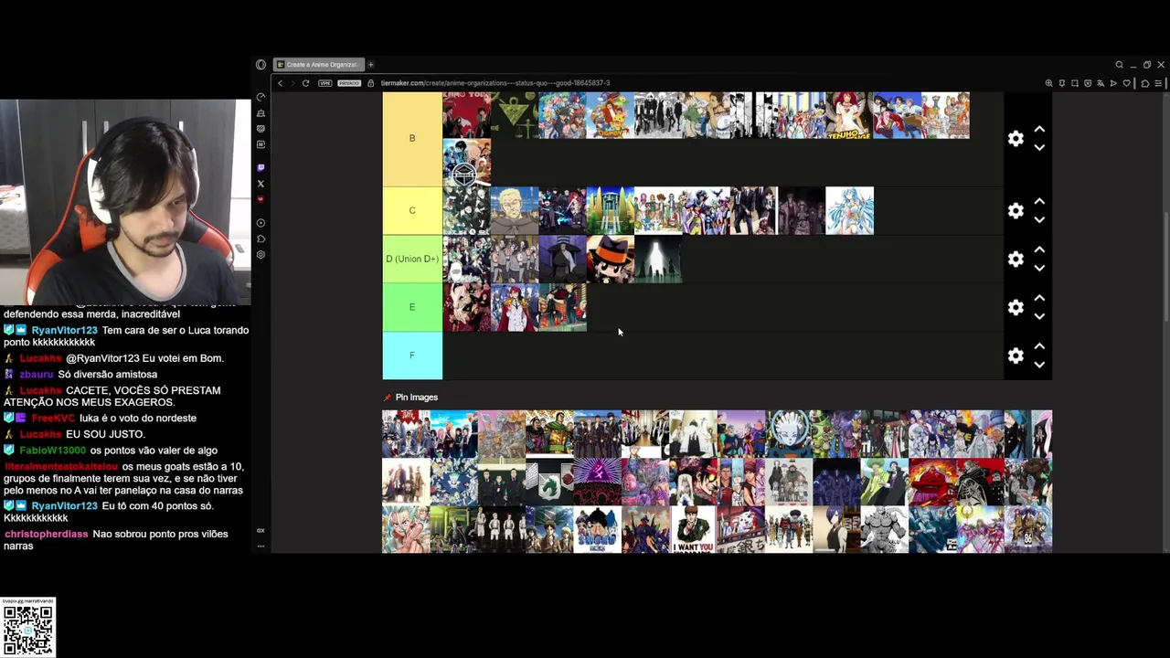Open Extensions from the sidebar cube icon

pos(261,239)
